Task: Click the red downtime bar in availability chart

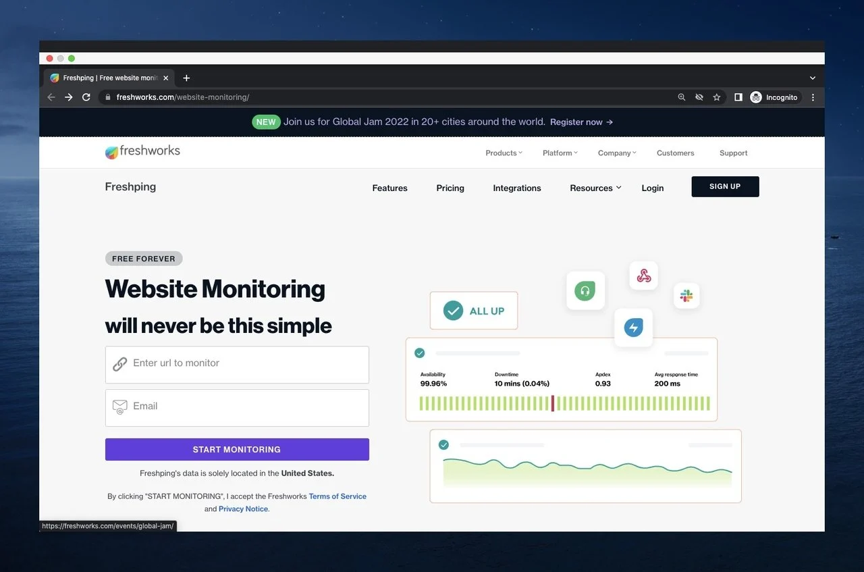Action: click(x=553, y=403)
